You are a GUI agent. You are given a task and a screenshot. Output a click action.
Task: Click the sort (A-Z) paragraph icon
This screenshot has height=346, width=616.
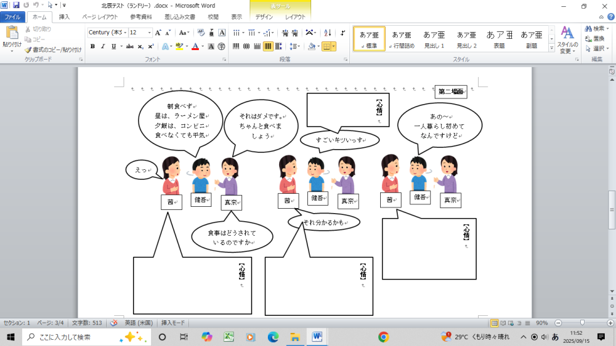327,33
